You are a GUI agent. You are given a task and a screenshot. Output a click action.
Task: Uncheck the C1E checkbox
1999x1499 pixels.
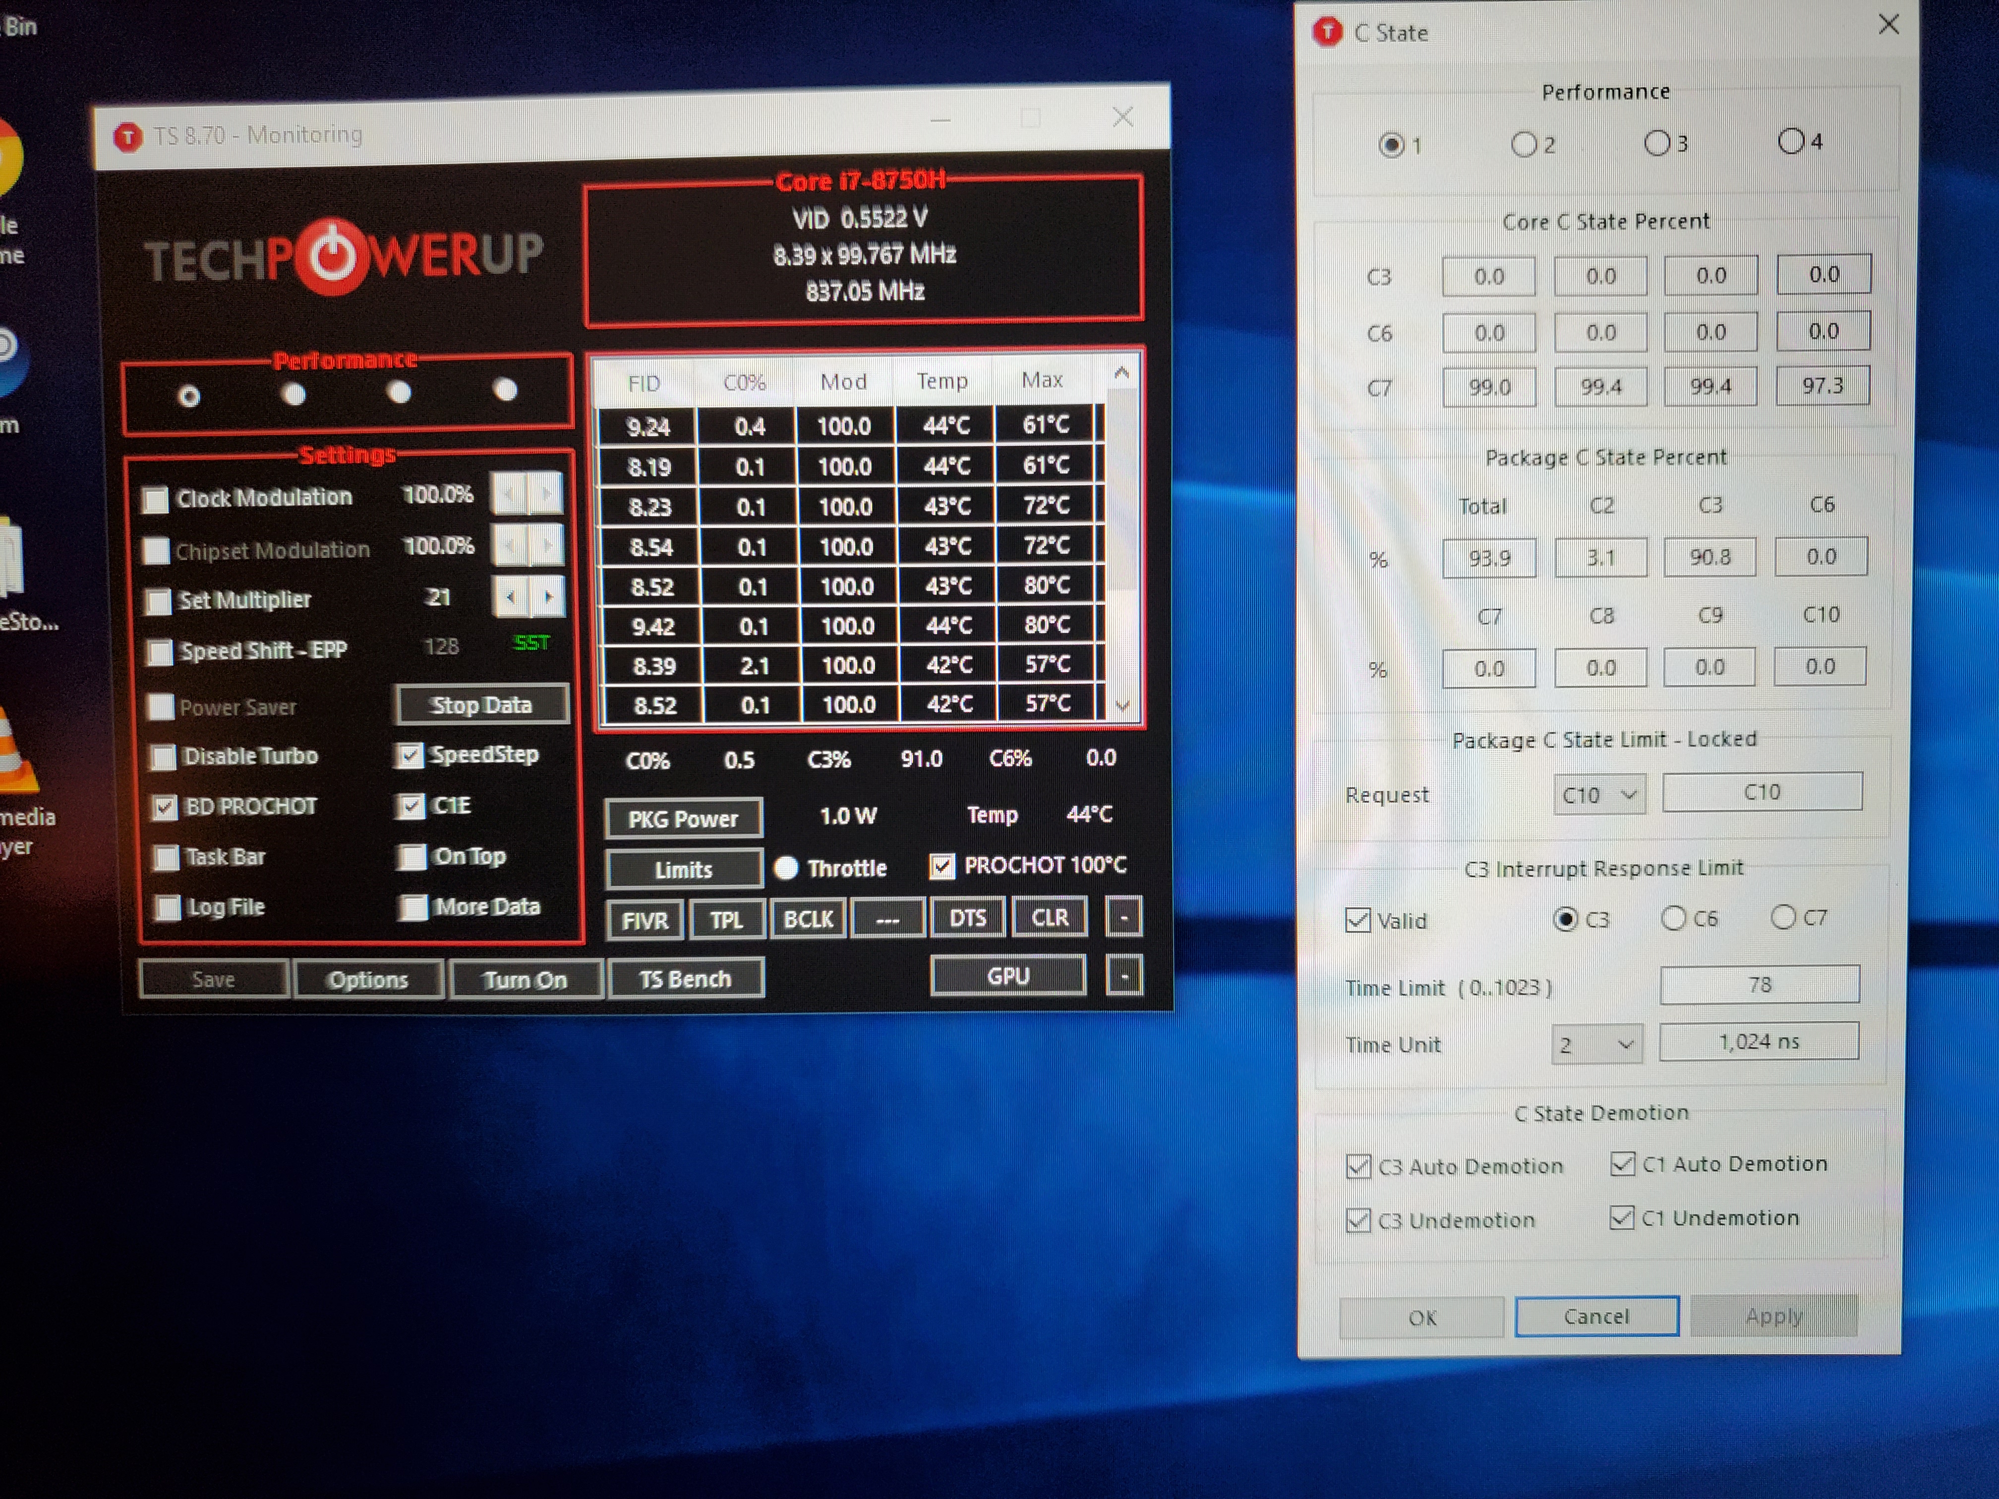pos(411,806)
